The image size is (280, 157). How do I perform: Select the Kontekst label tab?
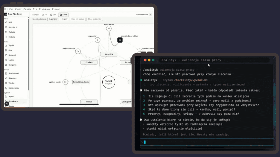[x=36, y=15]
